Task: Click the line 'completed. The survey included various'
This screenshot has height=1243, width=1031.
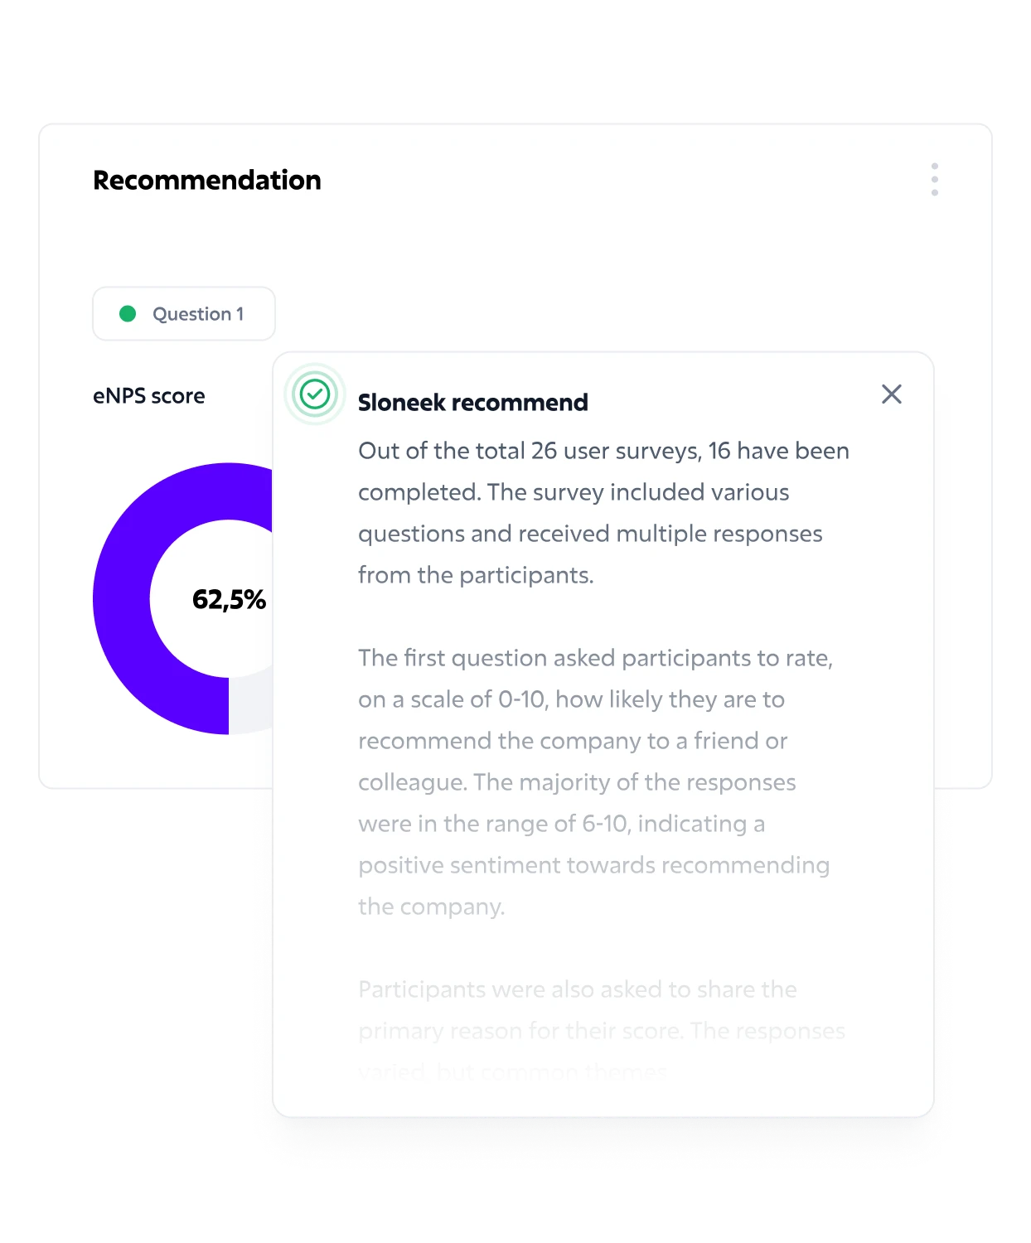Action: pos(574,492)
